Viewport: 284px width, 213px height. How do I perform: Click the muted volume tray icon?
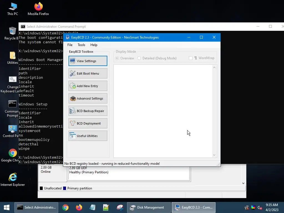[260, 207]
